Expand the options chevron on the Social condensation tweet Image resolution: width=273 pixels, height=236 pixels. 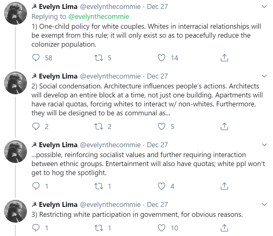pyautogui.click(x=264, y=76)
